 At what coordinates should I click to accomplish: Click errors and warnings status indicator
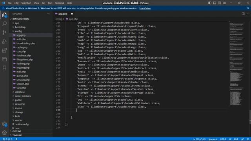[7, 139]
